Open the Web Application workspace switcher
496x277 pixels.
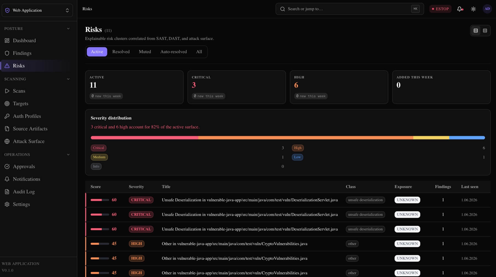coord(37,10)
